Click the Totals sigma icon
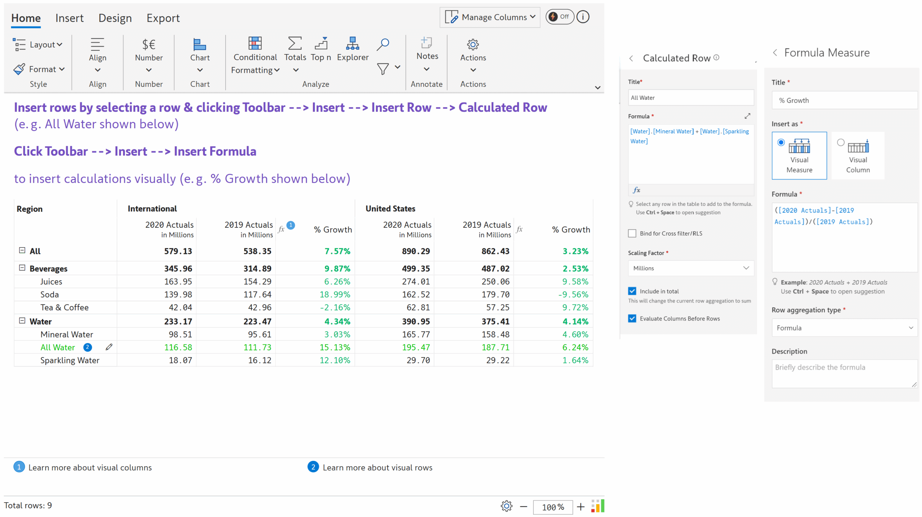 (295, 44)
